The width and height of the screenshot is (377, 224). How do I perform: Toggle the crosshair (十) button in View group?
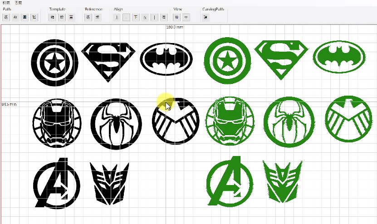click(186, 17)
